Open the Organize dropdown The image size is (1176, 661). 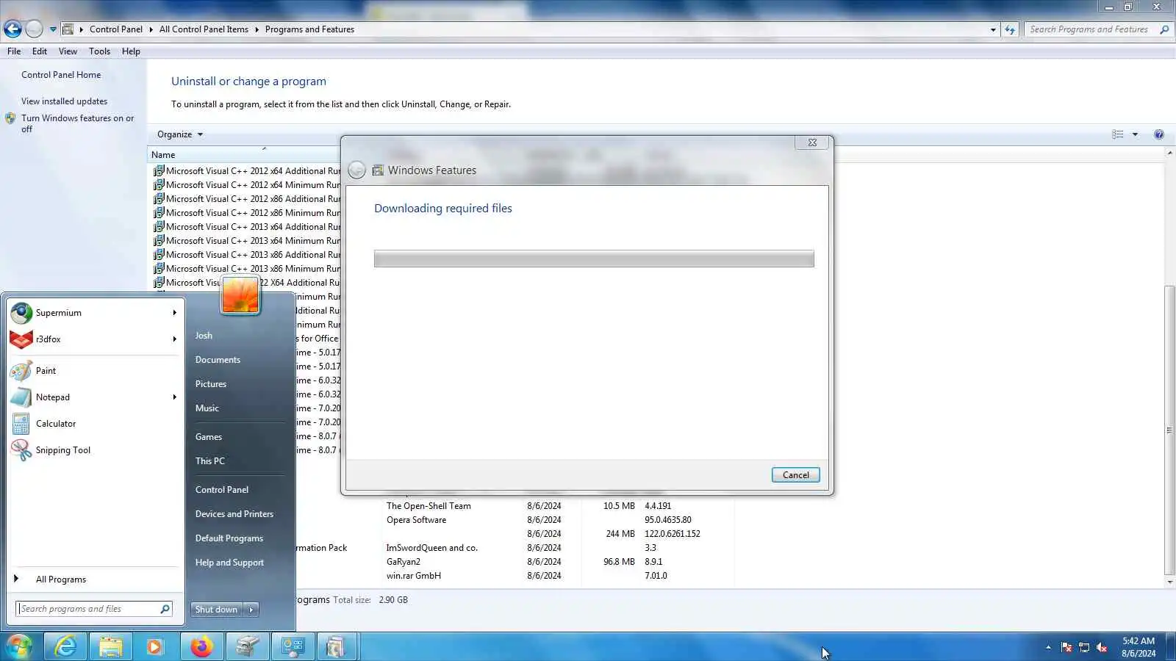(x=180, y=134)
